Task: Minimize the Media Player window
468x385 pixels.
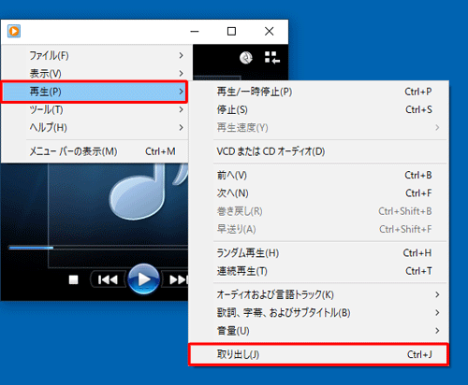Action: (x=195, y=31)
